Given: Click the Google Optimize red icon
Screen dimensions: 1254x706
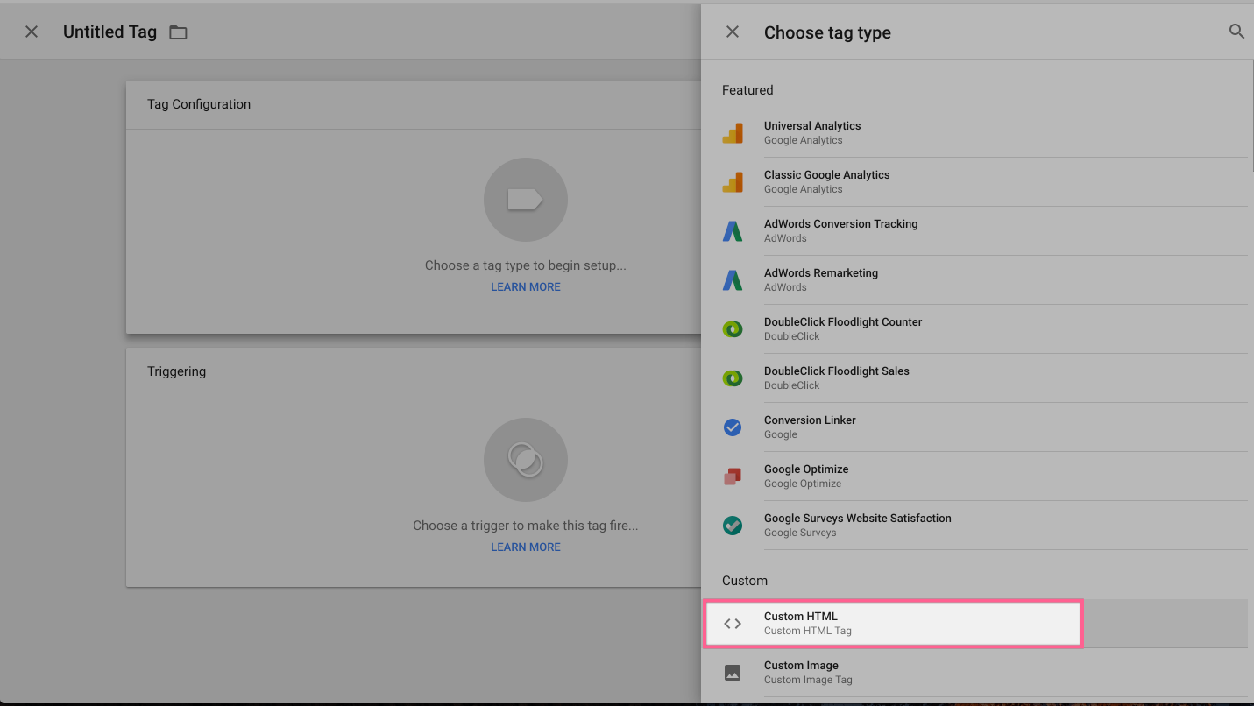Looking at the screenshot, I should click(x=733, y=476).
